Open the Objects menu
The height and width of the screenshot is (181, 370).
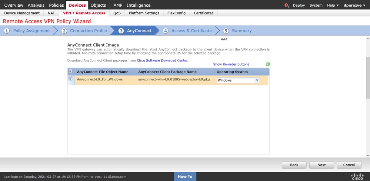[98, 5]
